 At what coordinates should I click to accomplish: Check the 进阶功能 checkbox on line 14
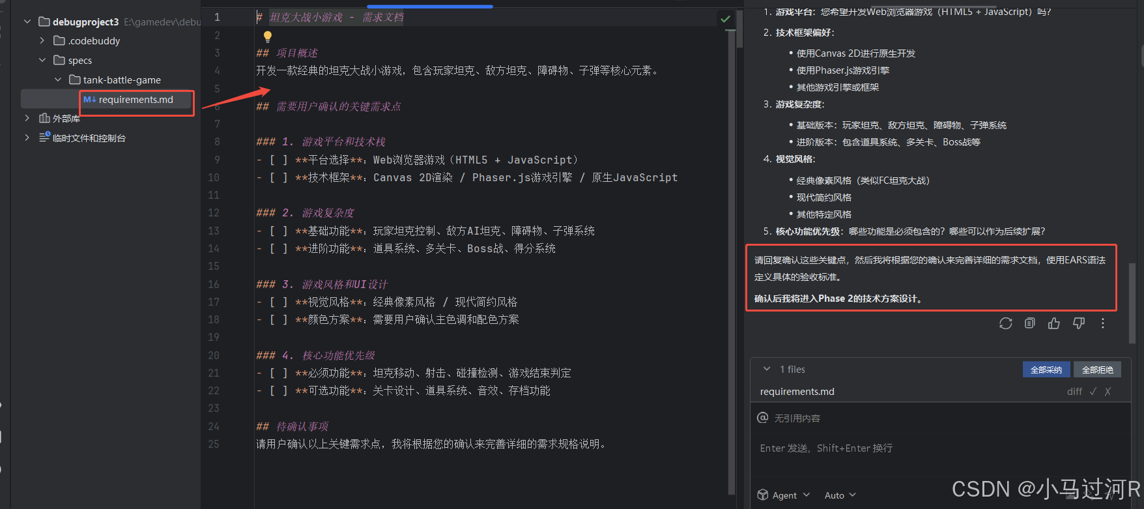pyautogui.click(x=278, y=248)
